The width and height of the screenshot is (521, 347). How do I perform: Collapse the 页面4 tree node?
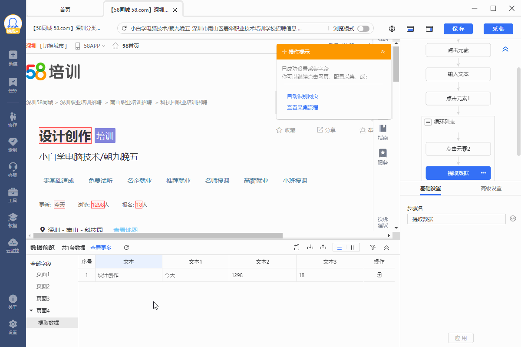tap(31, 311)
